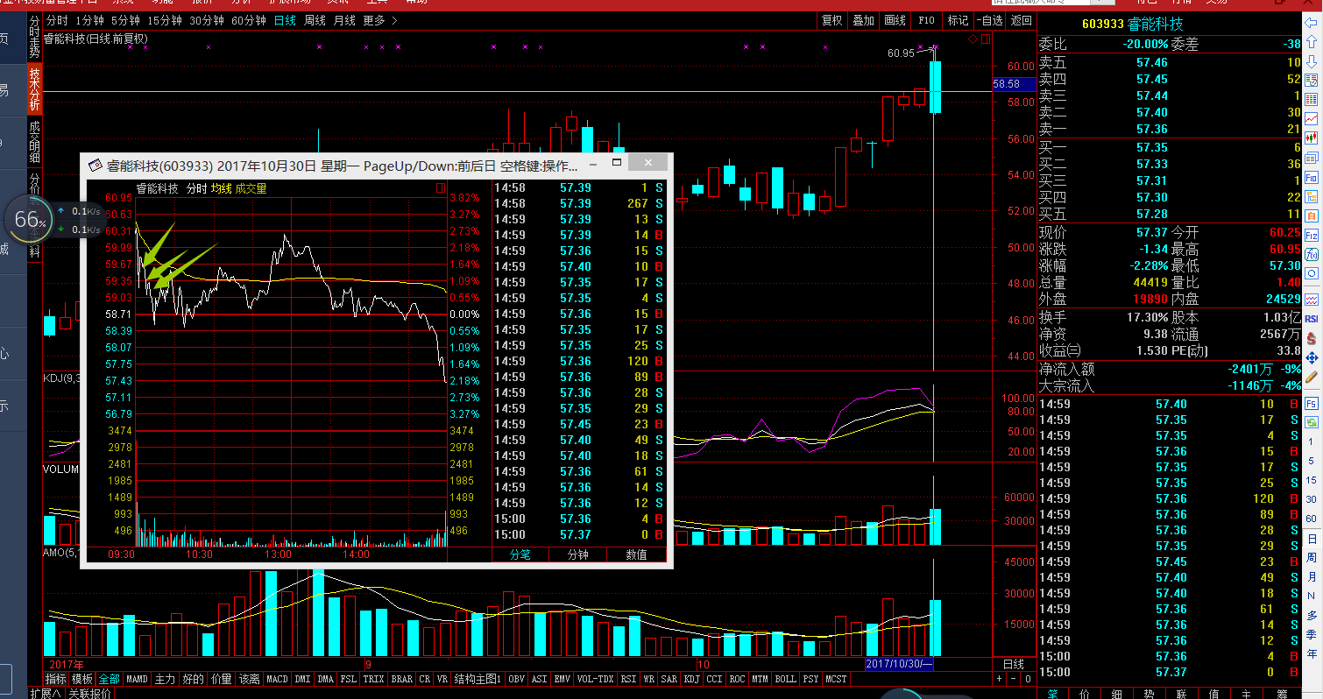
Task: Click the latest cyan candlestick on daily chart
Action: pos(935,87)
